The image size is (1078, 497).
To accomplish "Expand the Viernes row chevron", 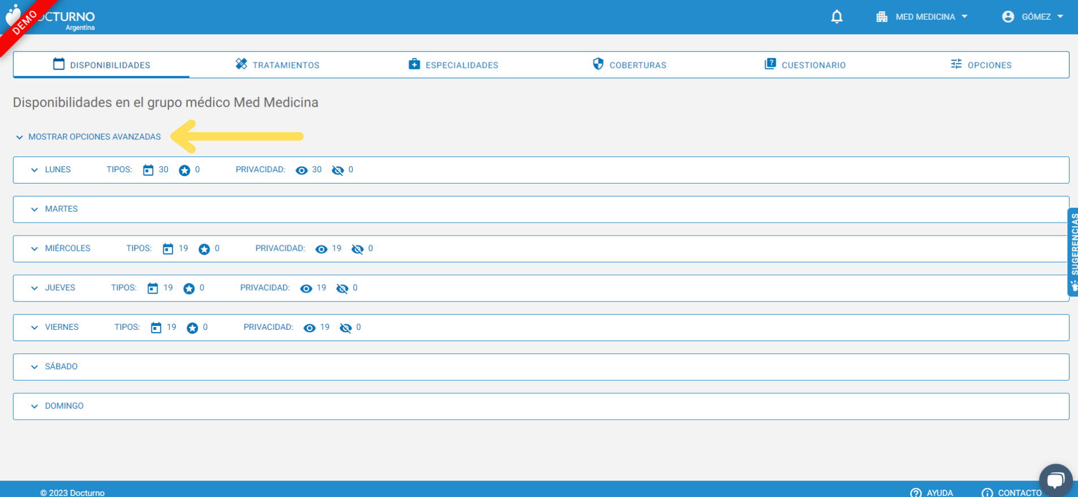I will [x=34, y=328].
